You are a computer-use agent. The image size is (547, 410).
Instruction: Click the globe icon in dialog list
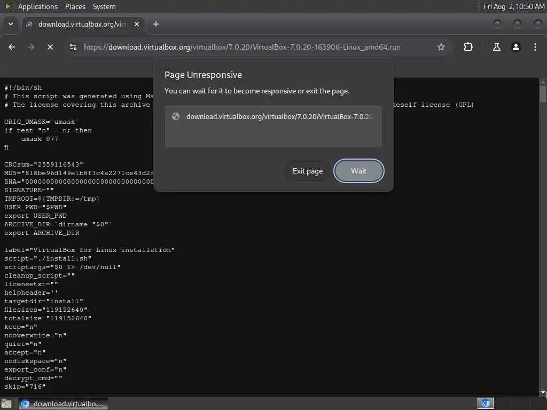176,116
